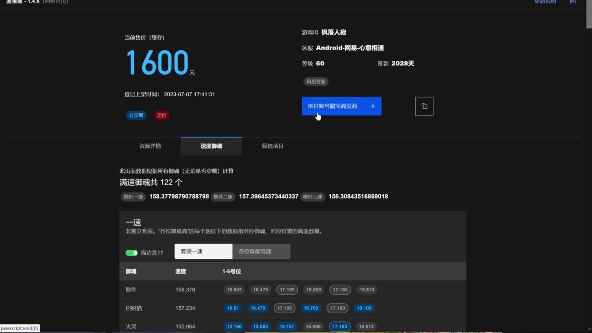Screen dimensions: 592x333
Task: Click the 御魂 column header
Action: pos(131,271)
